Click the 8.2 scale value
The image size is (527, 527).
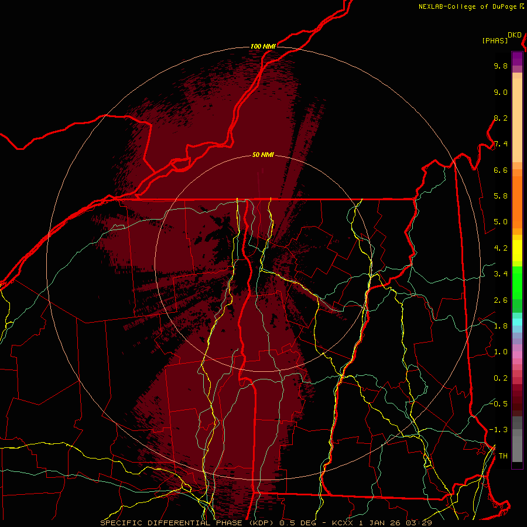[501, 118]
